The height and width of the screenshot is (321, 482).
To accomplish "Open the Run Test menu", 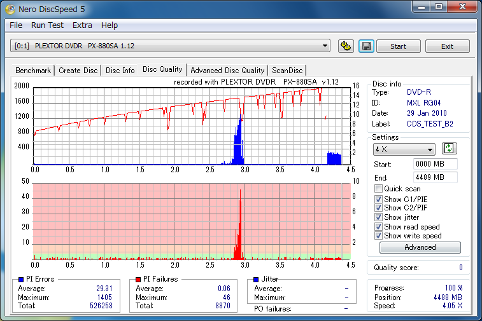I will click(x=47, y=25).
